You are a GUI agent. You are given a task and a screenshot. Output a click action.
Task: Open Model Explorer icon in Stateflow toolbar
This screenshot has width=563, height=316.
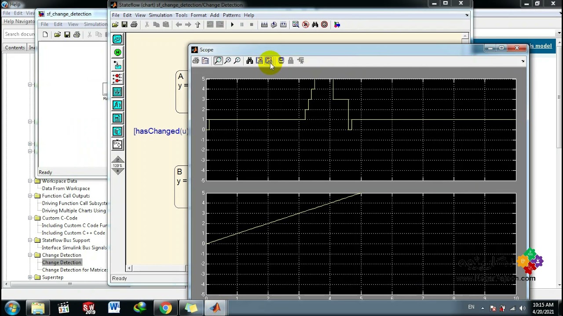pyautogui.click(x=296, y=25)
